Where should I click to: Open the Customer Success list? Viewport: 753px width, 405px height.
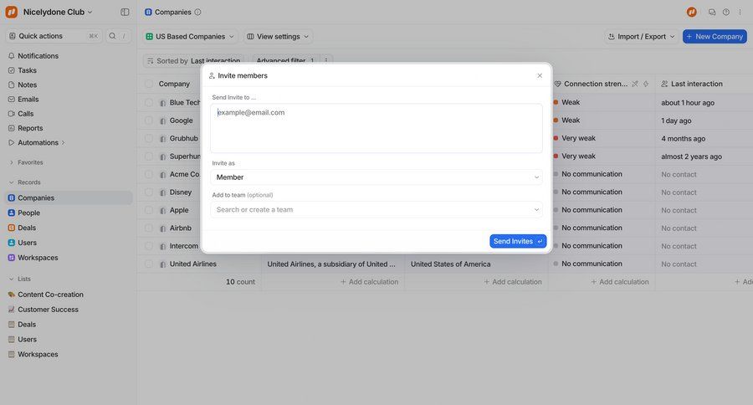pos(48,310)
